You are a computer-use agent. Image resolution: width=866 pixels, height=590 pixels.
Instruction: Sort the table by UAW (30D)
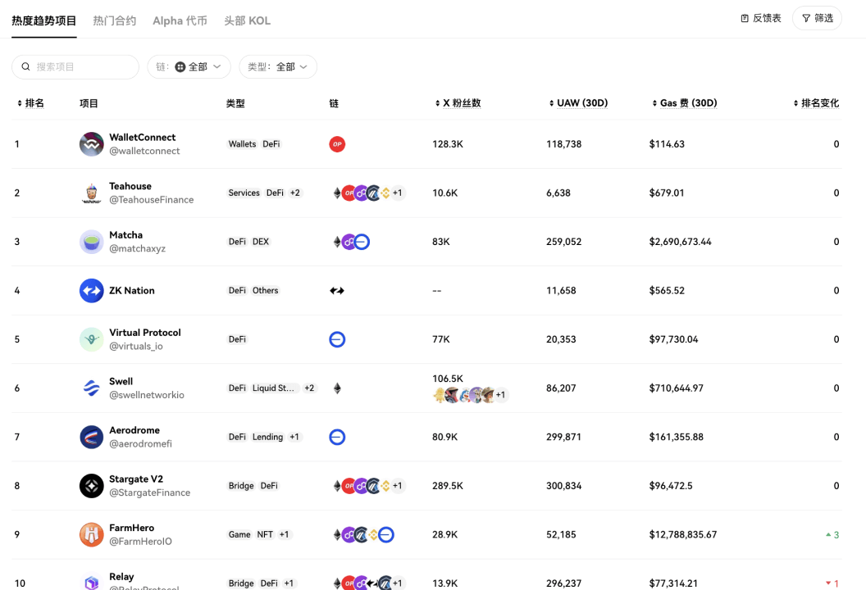(x=578, y=103)
